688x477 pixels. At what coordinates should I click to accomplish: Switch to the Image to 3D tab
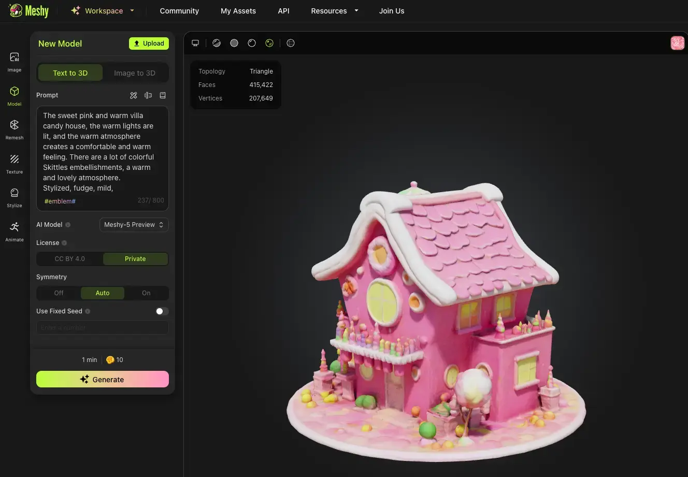(135, 73)
